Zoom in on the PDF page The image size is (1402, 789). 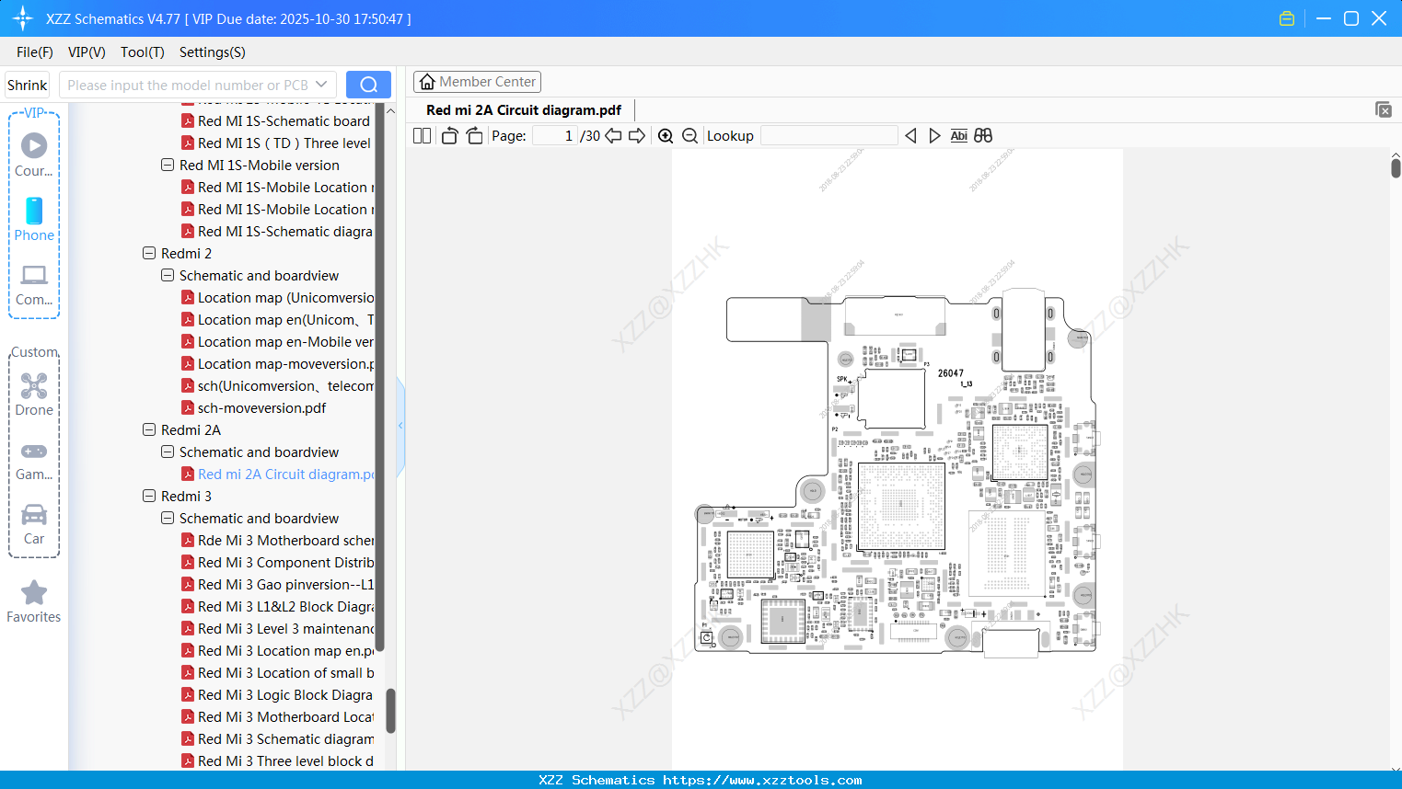tap(666, 135)
